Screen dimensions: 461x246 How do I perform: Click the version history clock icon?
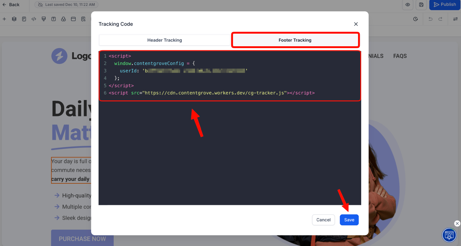coord(416,19)
